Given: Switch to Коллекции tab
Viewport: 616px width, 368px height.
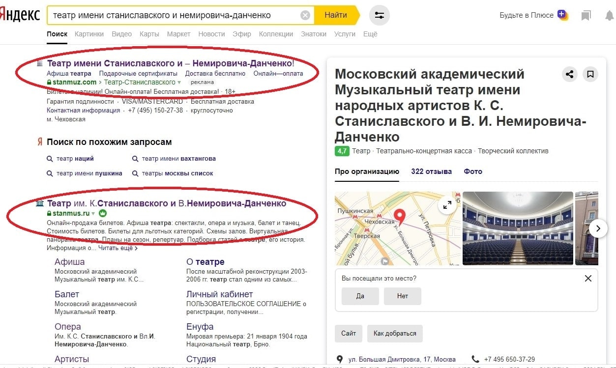Looking at the screenshot, I should (x=276, y=34).
